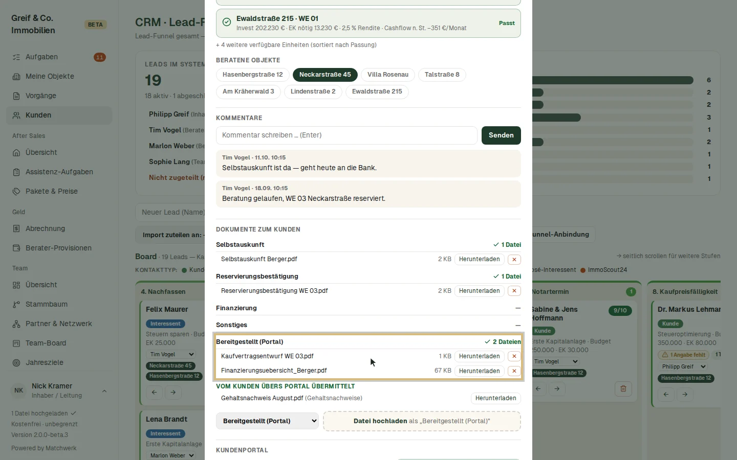
Task: Open Meine Objekte in sidebar
Action: tap(59, 77)
